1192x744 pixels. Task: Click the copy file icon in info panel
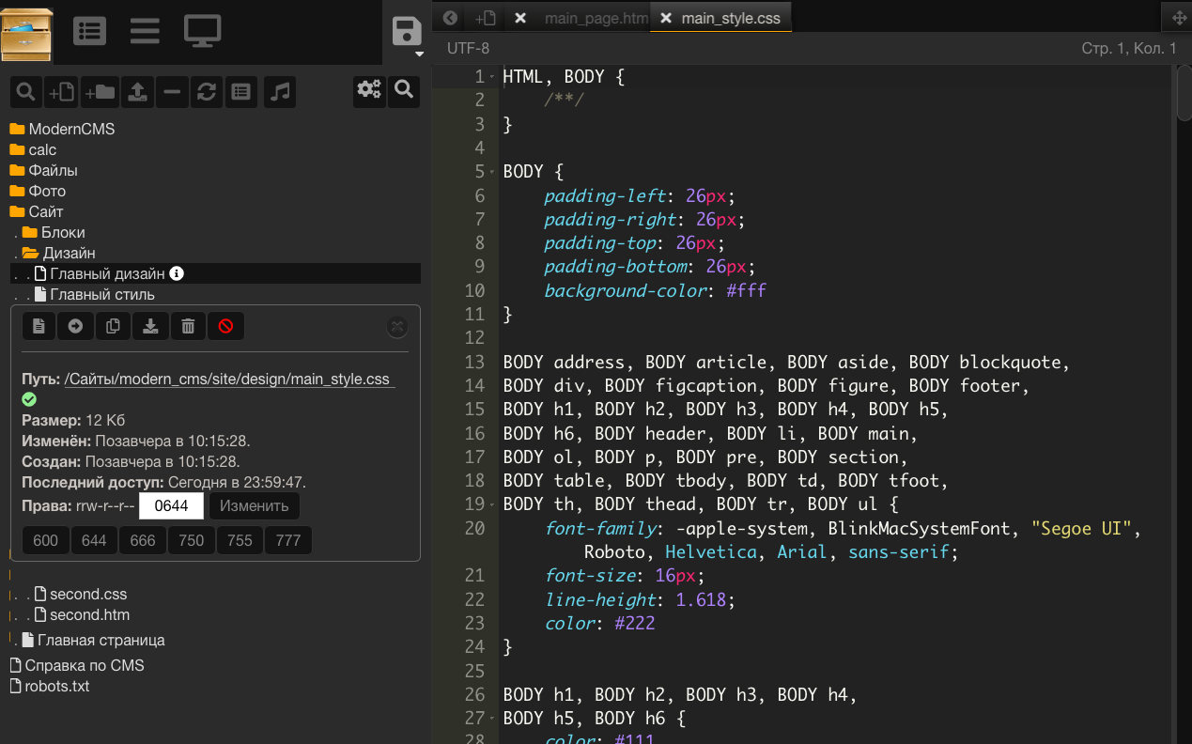[x=113, y=326]
